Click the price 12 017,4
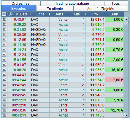This screenshot has width=130, height=118. pyautogui.click(x=97, y=20)
